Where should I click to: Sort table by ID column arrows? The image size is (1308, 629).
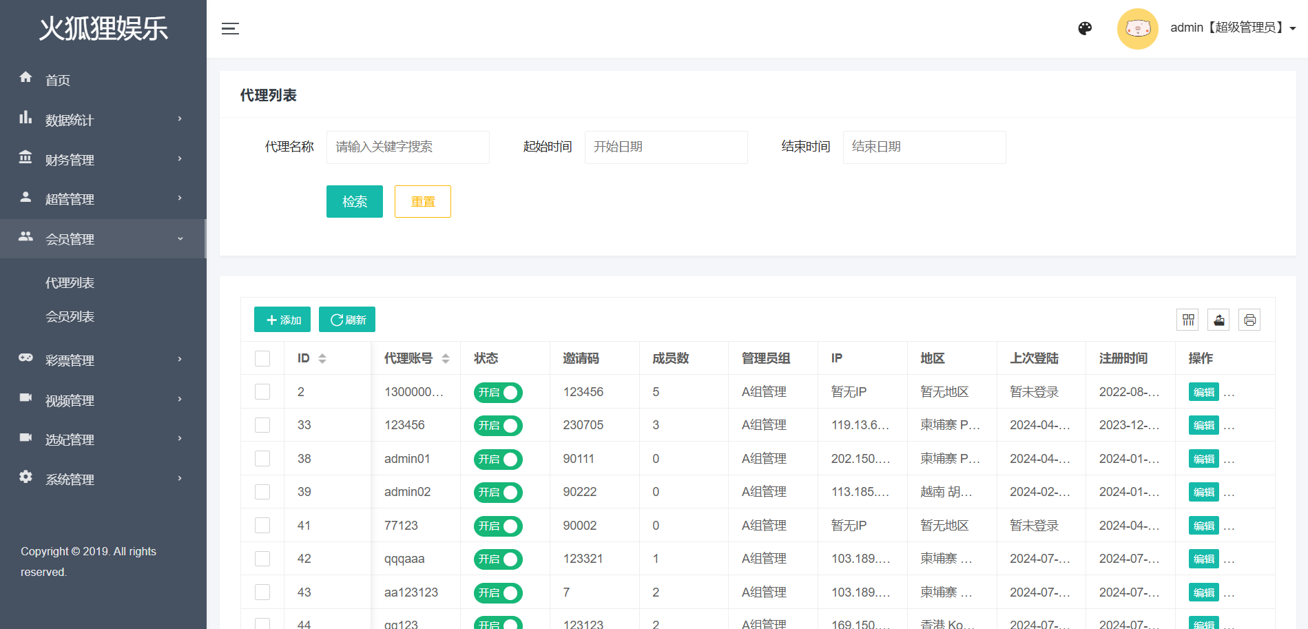coord(322,358)
